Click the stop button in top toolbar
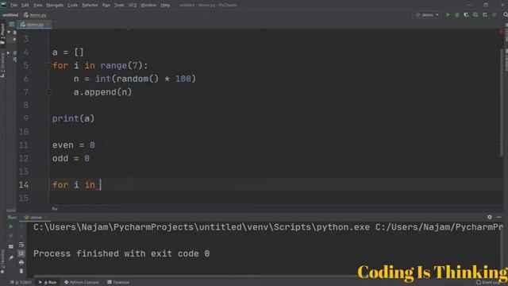Image resolution: width=508 pixels, height=286 pixels. [x=494, y=15]
